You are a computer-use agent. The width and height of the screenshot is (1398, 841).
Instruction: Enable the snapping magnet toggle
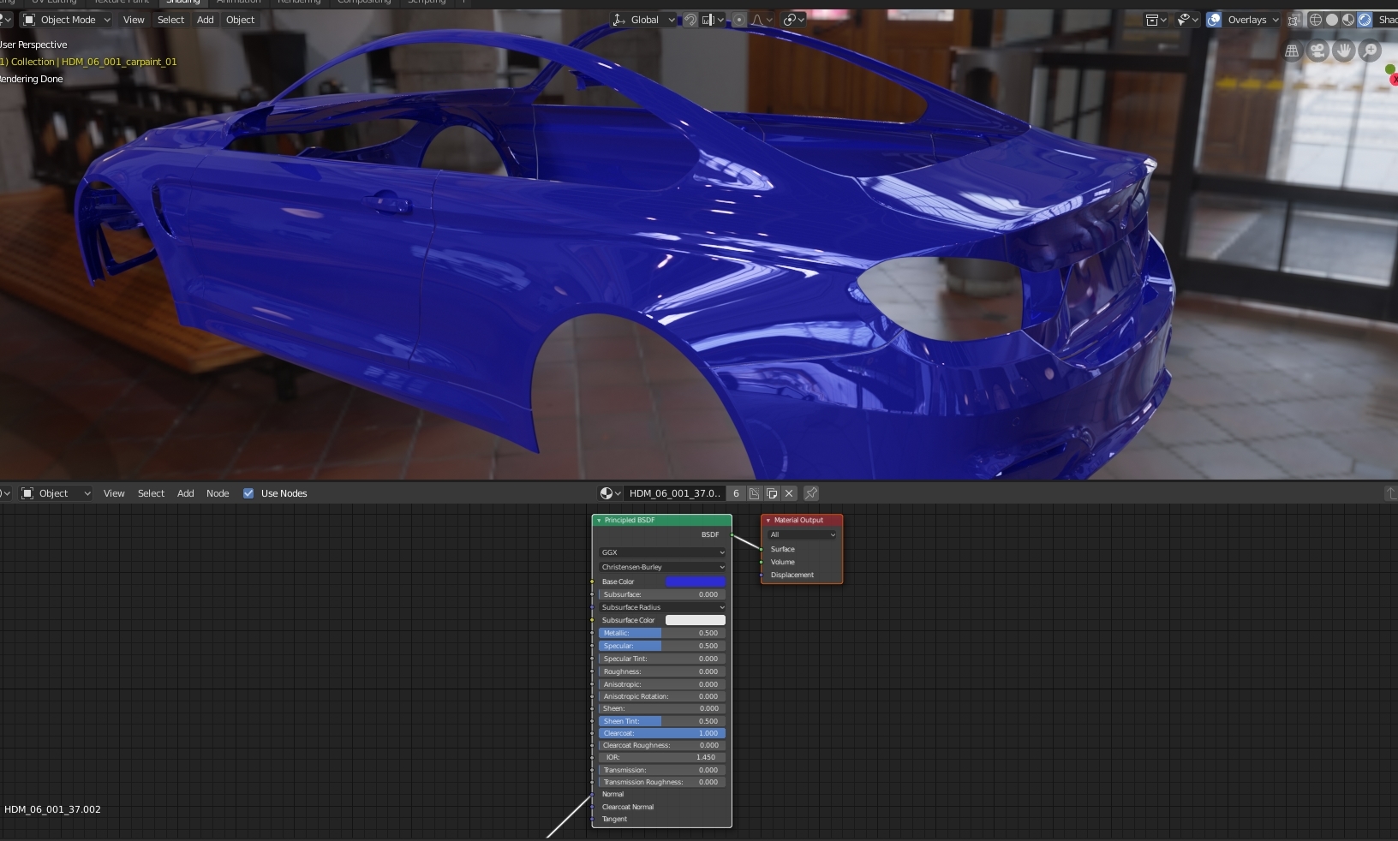690,19
